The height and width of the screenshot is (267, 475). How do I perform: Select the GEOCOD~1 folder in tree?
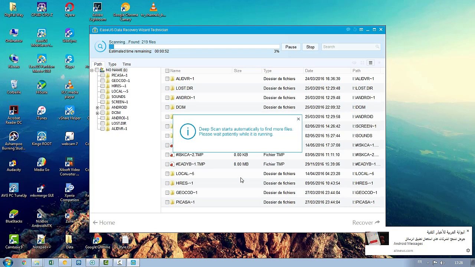pos(121,80)
